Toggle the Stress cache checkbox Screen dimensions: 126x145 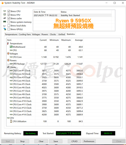[x=9, y=18]
